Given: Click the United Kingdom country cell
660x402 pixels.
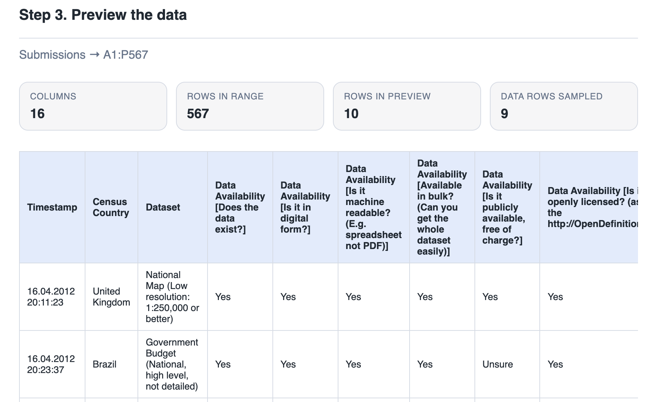Looking at the screenshot, I should (x=111, y=297).
